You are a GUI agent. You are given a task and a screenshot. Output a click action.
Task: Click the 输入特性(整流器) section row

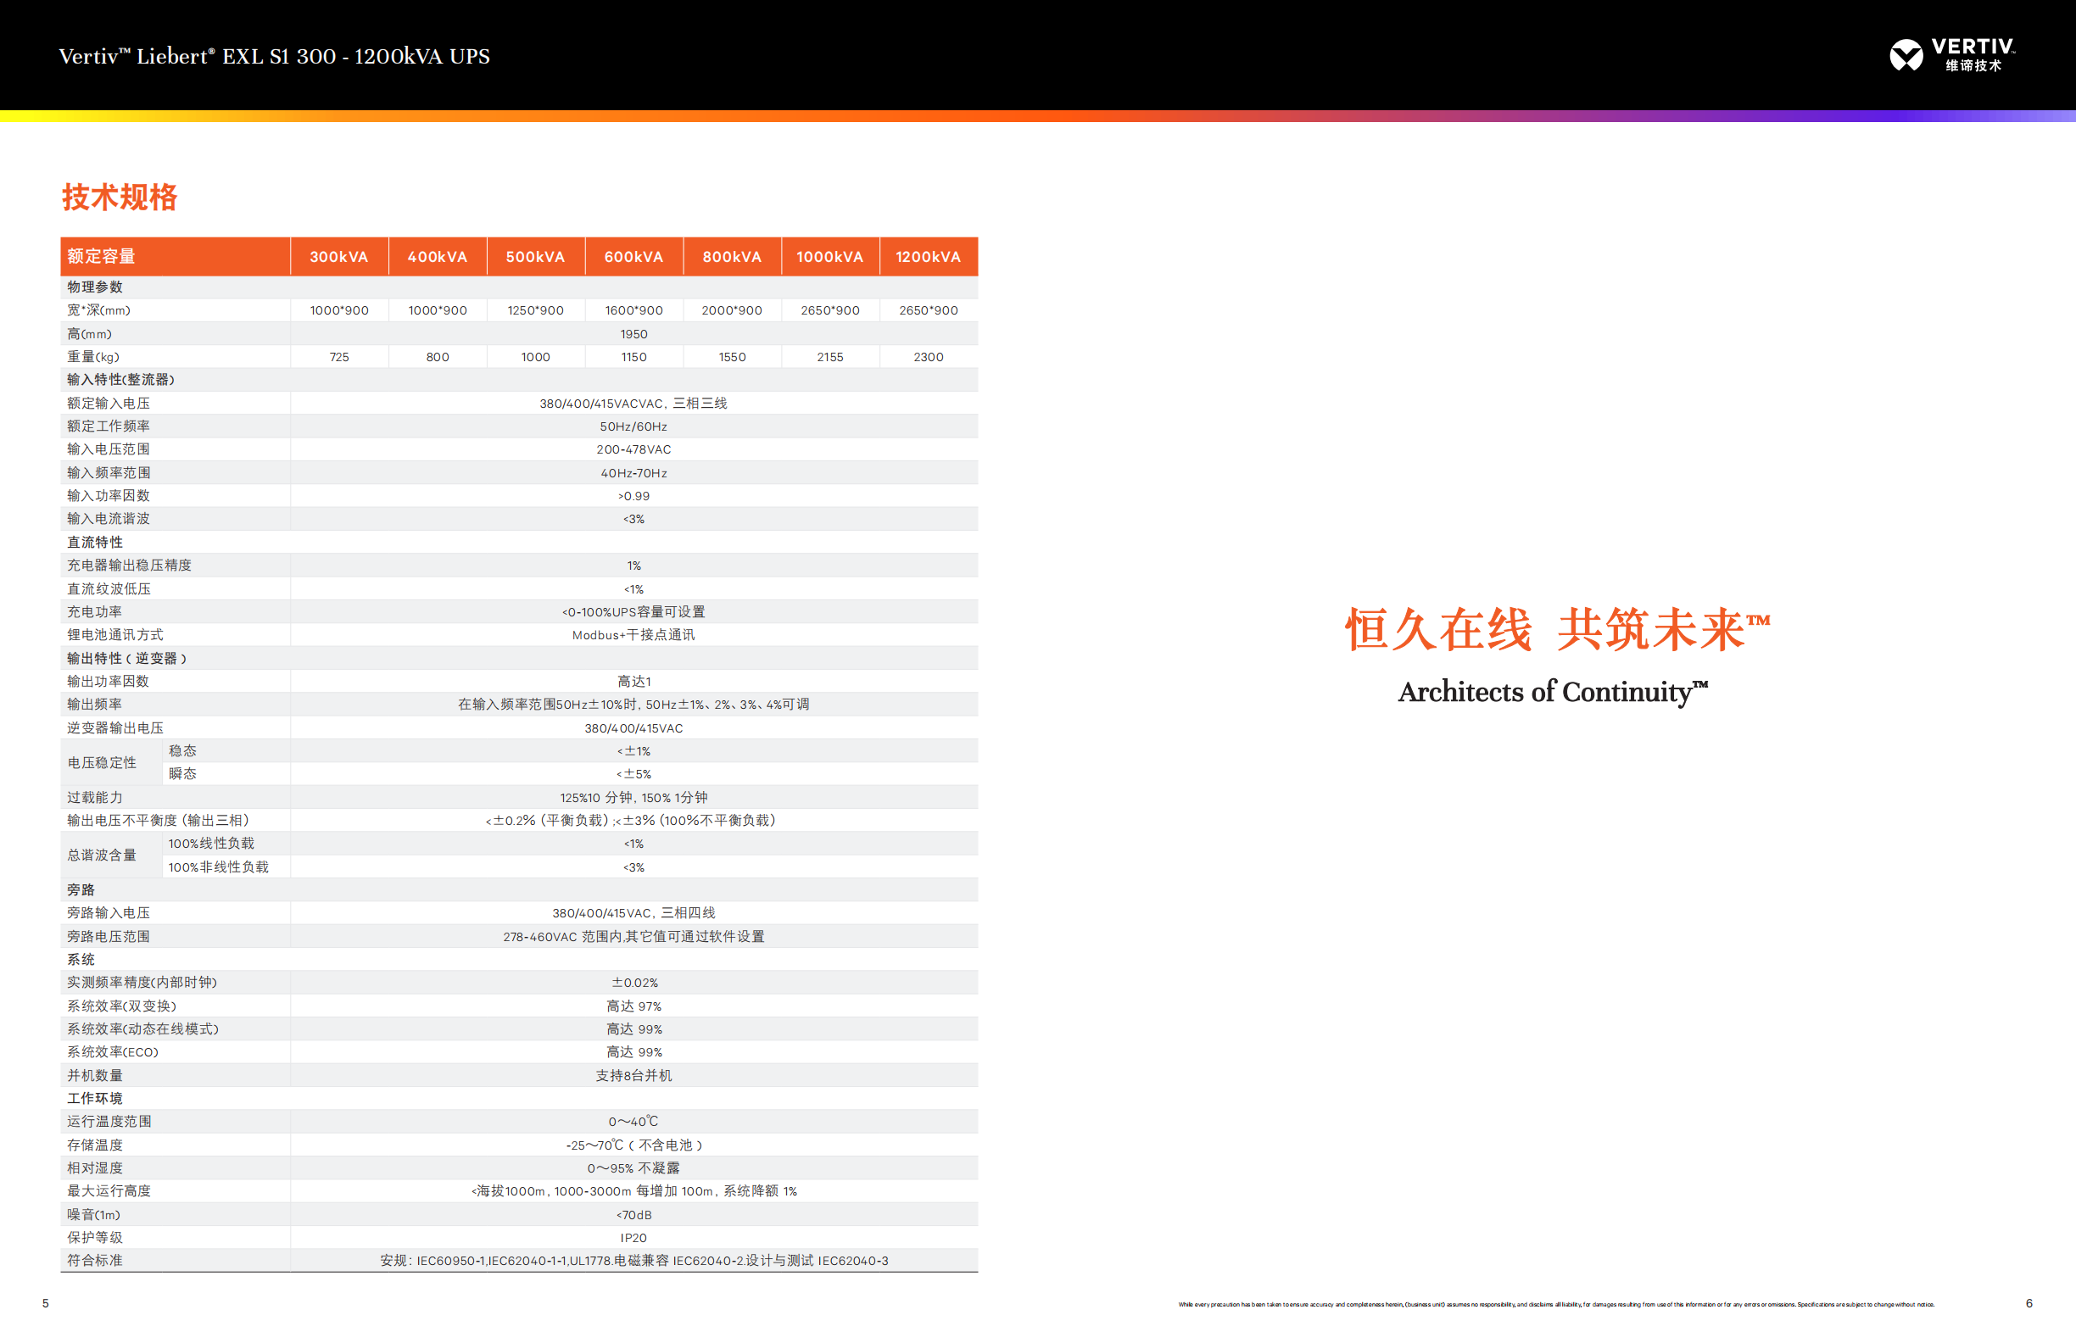[519, 379]
